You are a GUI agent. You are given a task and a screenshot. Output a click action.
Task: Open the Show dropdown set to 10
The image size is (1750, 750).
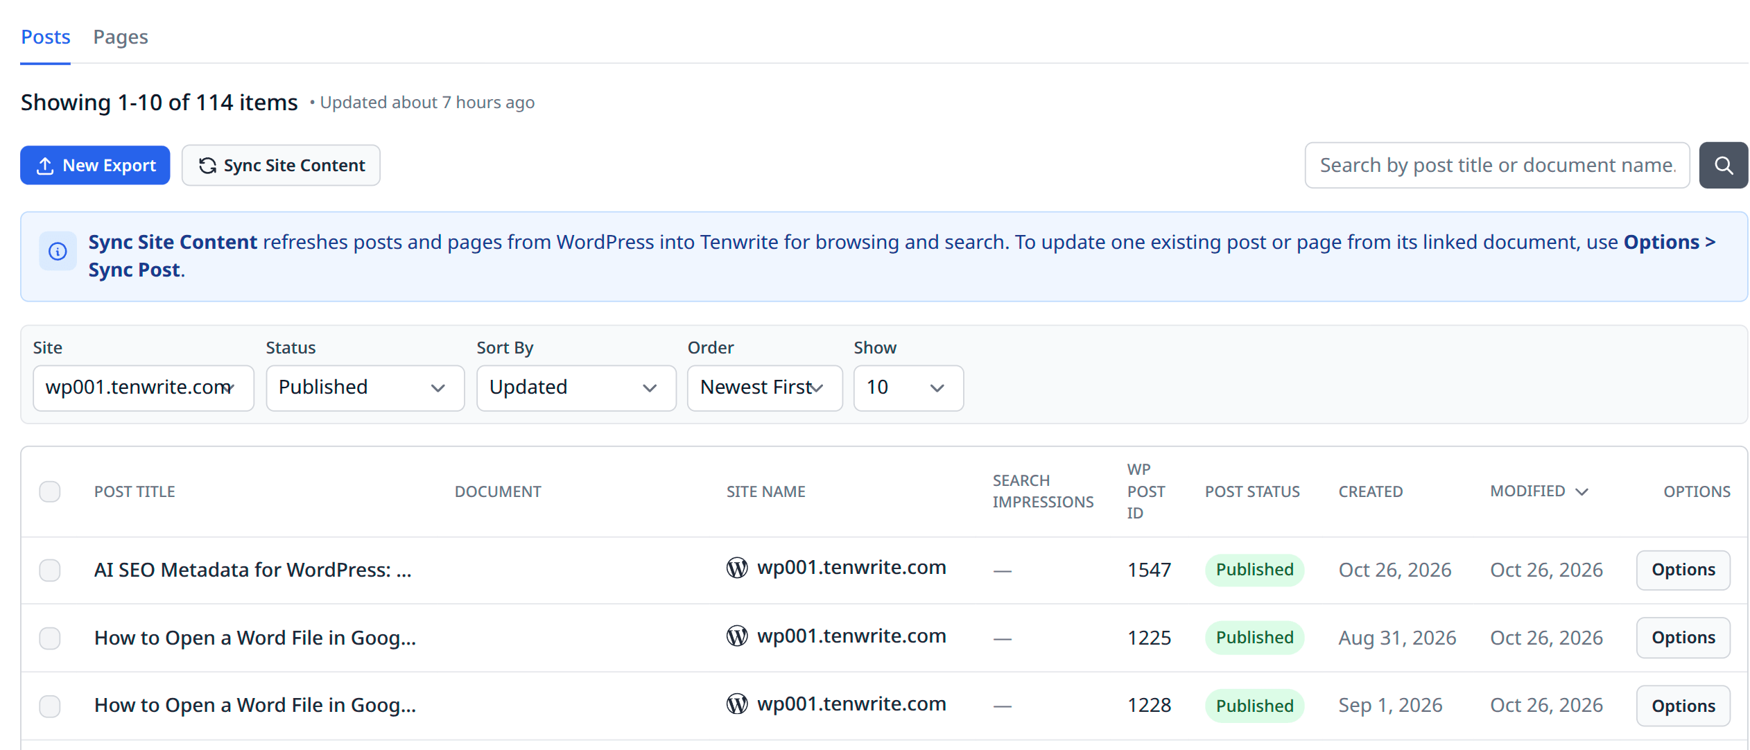(x=908, y=387)
